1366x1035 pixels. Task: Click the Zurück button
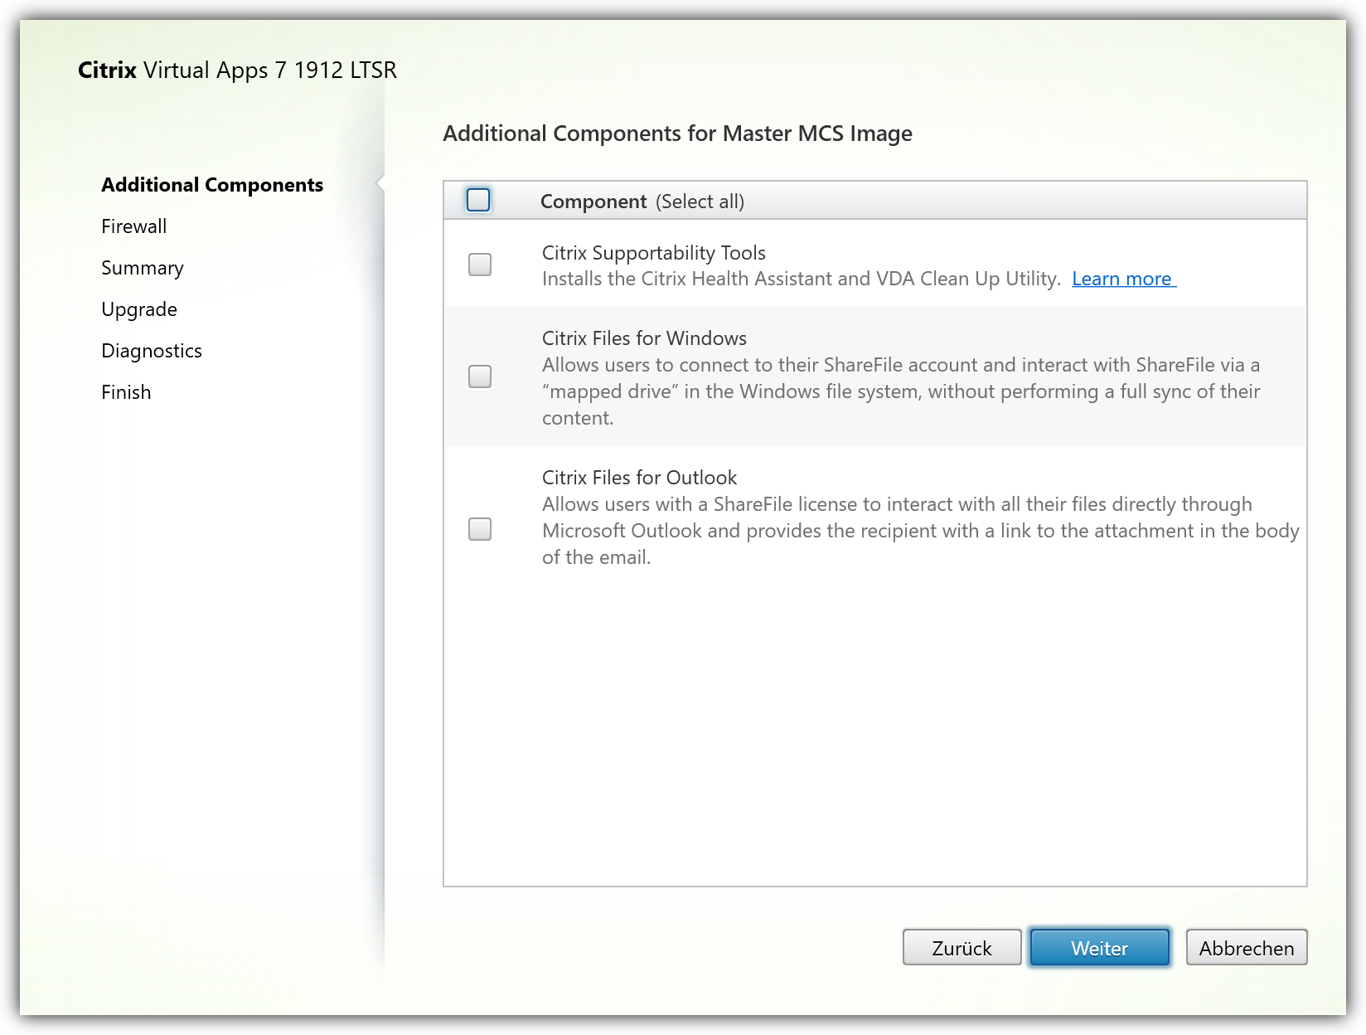[962, 947]
